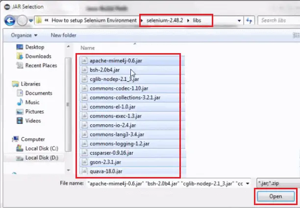Click the Forward navigation arrow
The image size is (300, 208).
(22, 20)
